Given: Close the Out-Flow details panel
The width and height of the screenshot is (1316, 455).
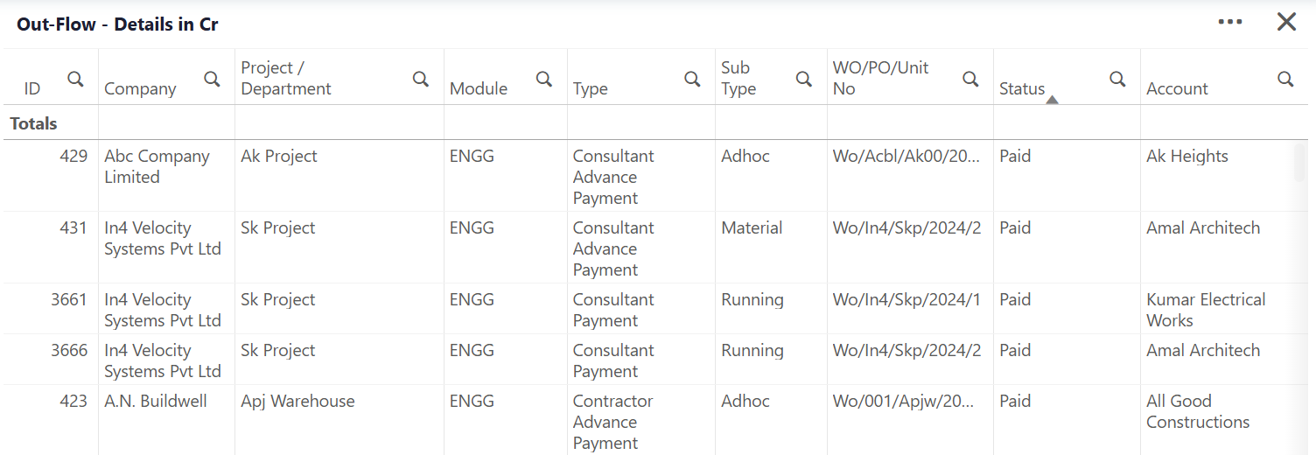Looking at the screenshot, I should [1286, 22].
